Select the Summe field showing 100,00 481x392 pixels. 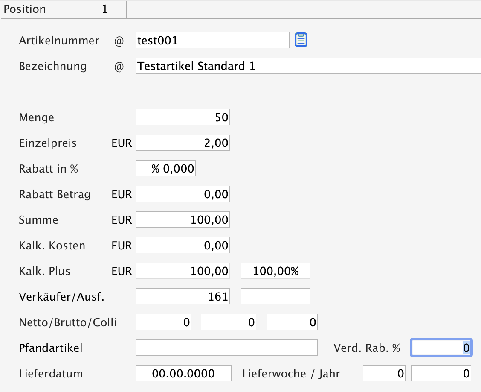(x=183, y=220)
